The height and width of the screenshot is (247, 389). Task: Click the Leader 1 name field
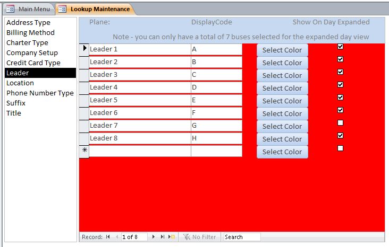(140, 49)
